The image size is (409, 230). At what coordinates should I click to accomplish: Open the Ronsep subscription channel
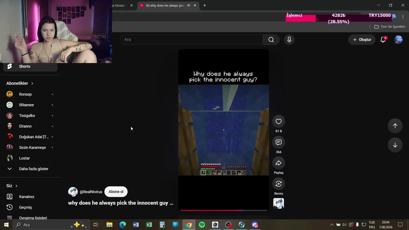[x=31, y=94]
